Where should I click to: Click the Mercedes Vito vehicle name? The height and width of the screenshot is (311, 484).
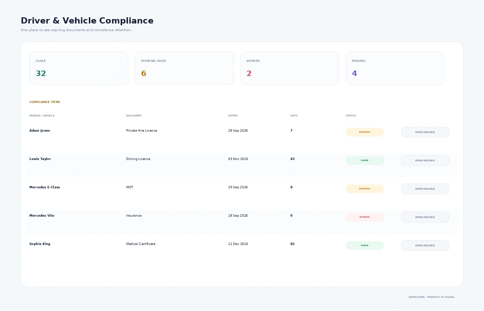tap(42, 216)
